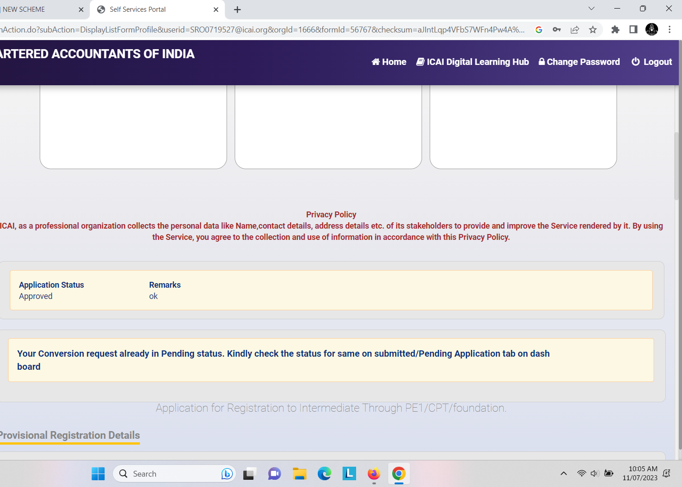Image resolution: width=682 pixels, height=487 pixels.
Task: Toggle the Chrome side panel
Action: [x=633, y=30]
